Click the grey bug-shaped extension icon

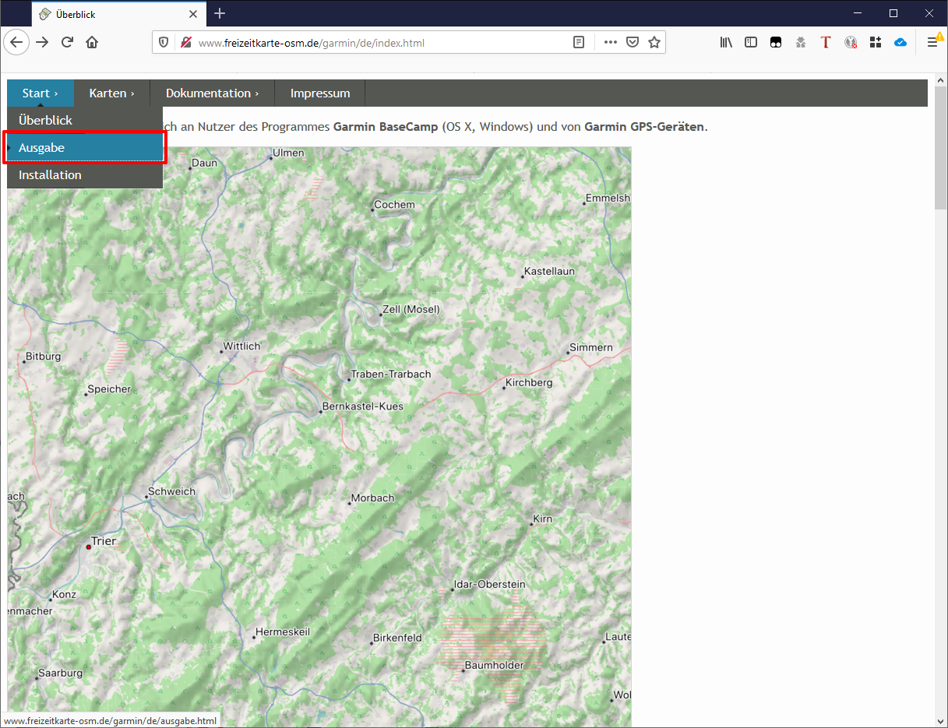click(801, 43)
